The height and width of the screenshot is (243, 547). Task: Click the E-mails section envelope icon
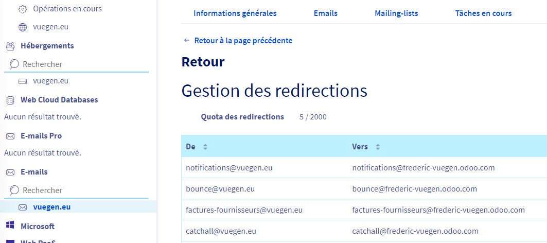(x=10, y=172)
